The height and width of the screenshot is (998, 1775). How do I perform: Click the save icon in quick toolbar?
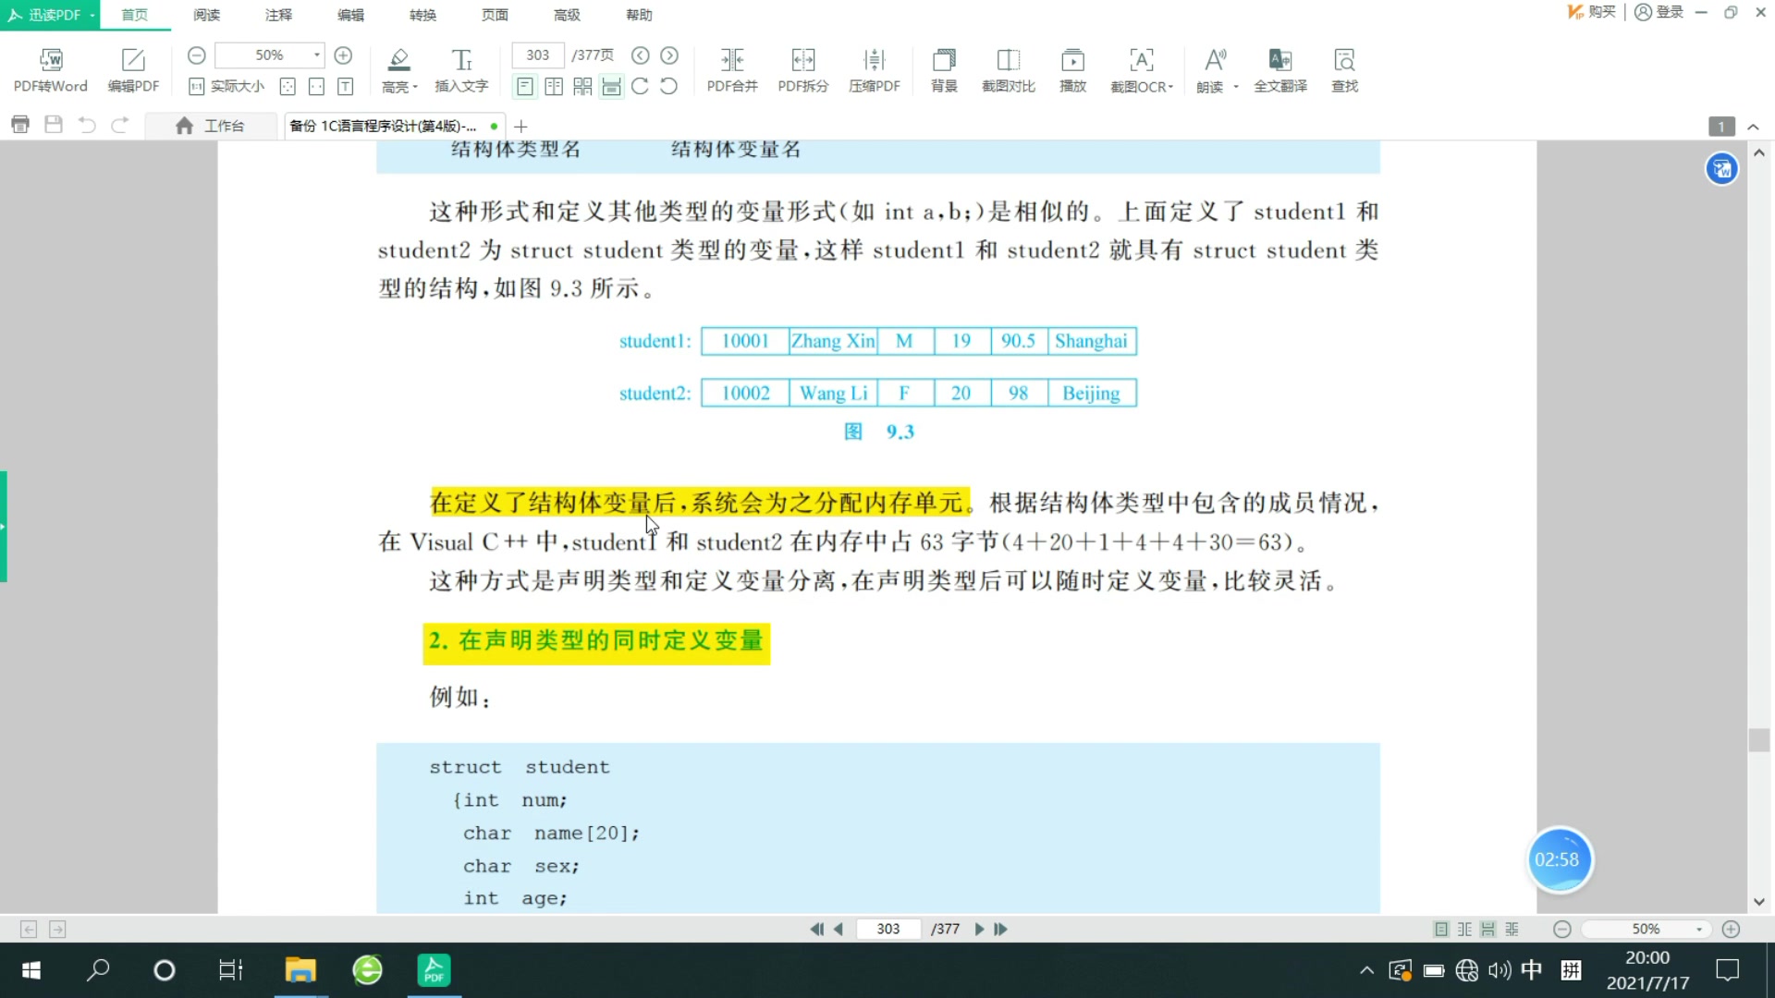[54, 125]
